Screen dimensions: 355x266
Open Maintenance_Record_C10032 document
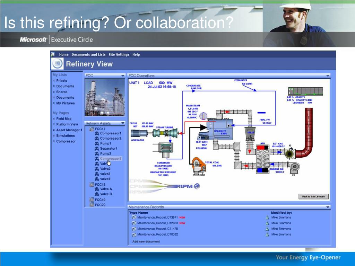[x=158, y=234]
